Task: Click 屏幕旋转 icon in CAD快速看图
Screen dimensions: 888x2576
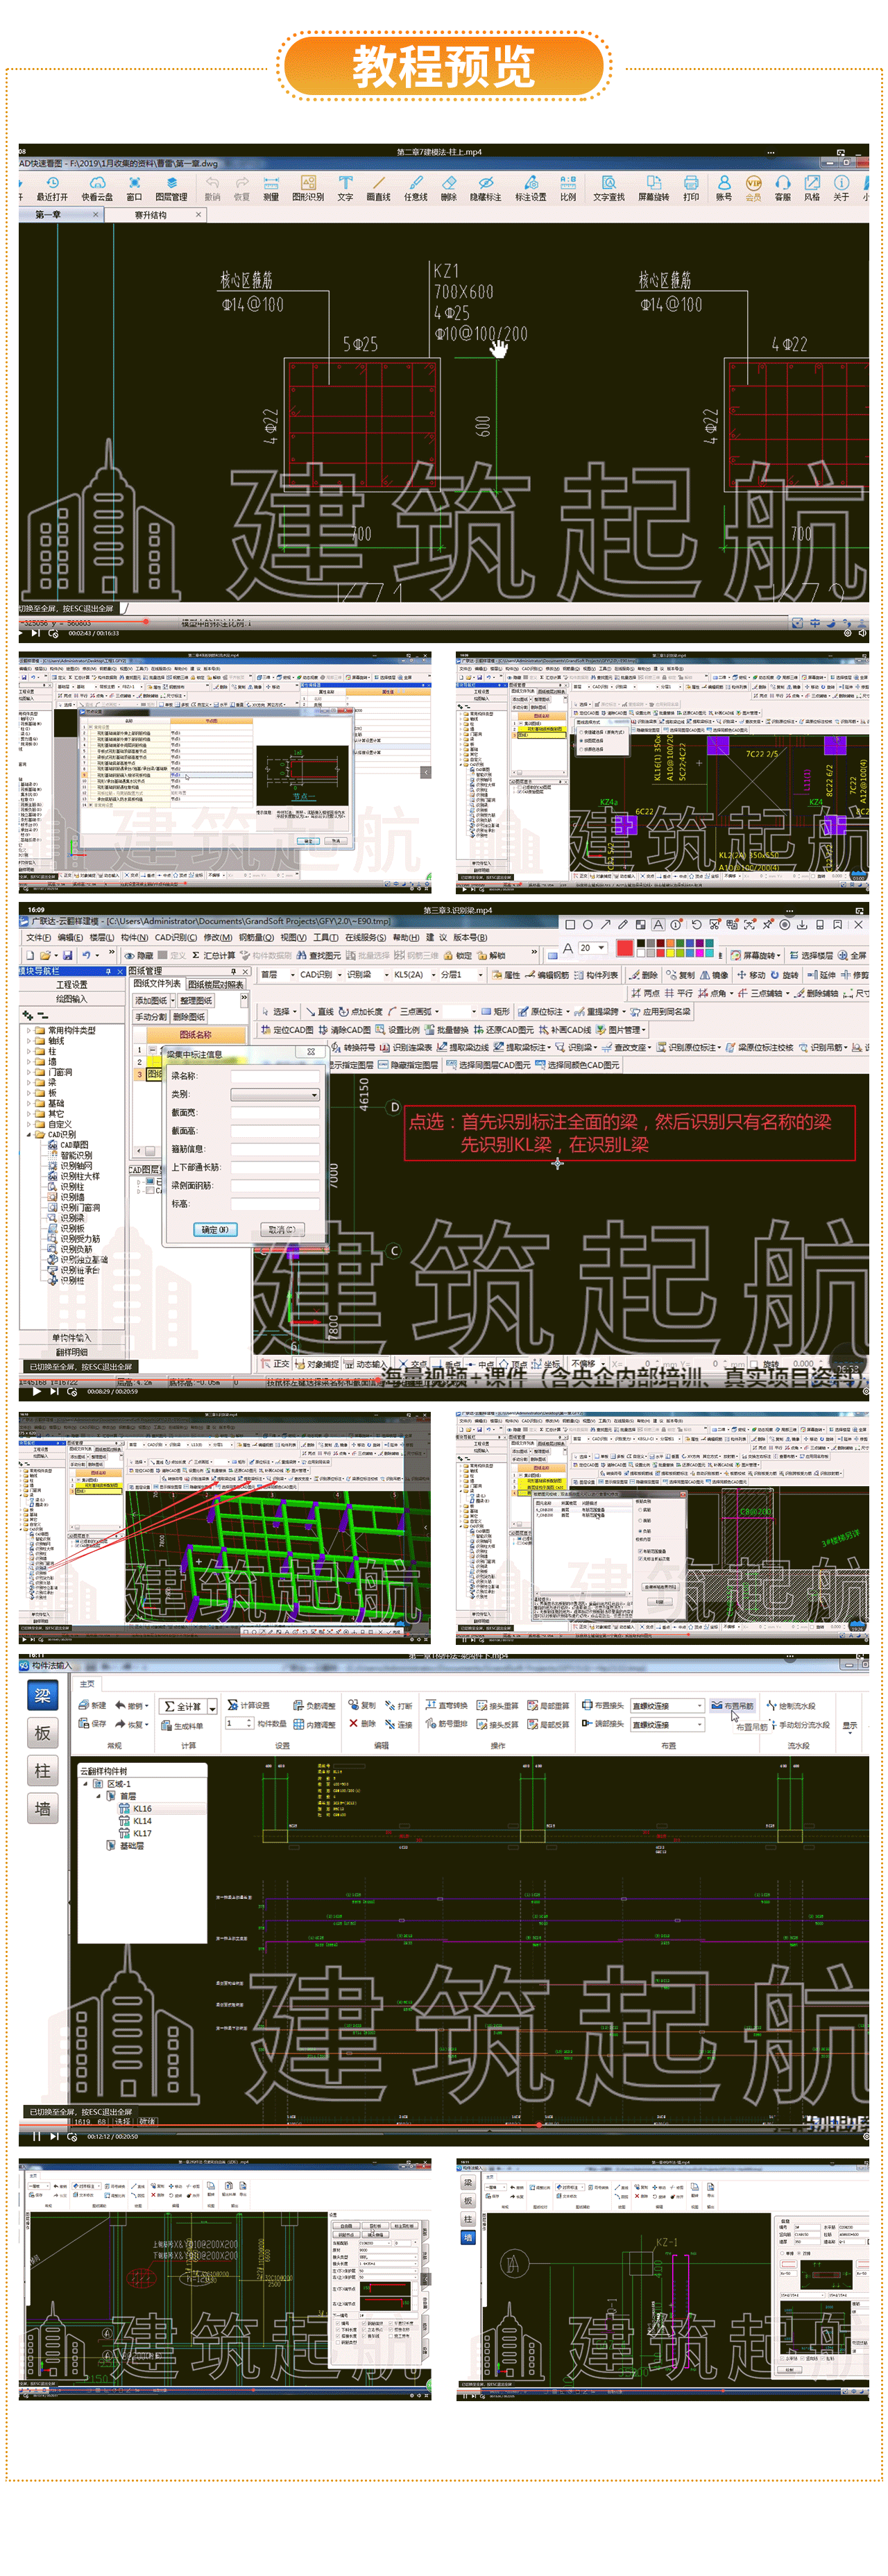Action: pos(654,189)
